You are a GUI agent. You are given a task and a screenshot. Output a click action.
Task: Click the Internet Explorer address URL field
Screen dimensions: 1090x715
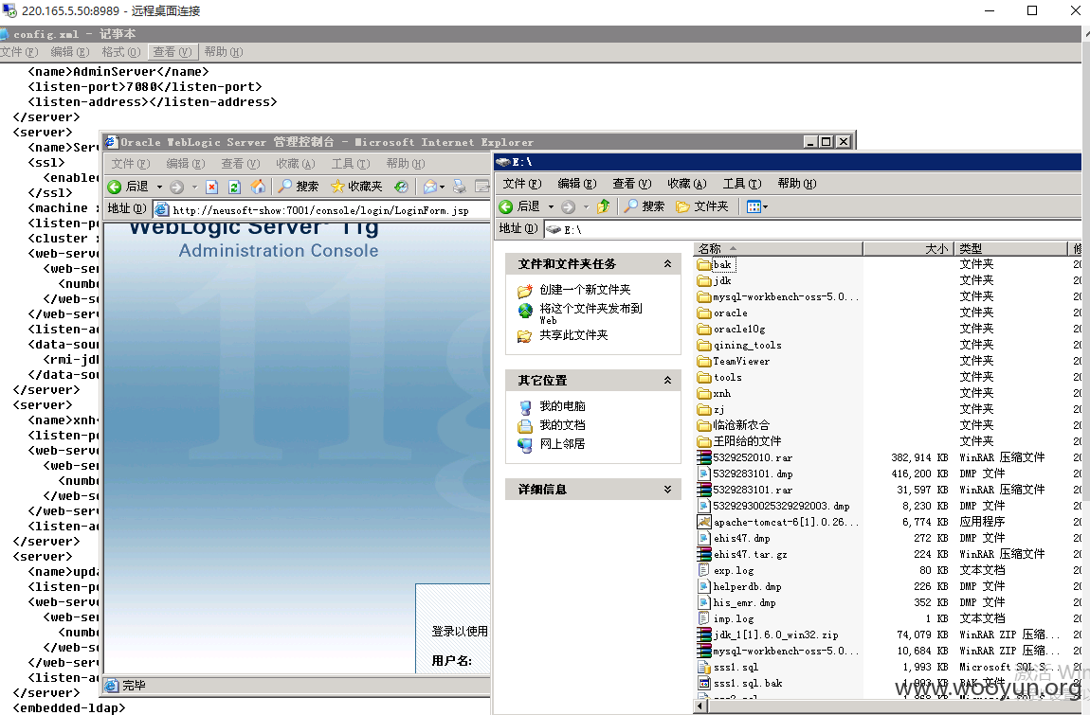coord(322,210)
